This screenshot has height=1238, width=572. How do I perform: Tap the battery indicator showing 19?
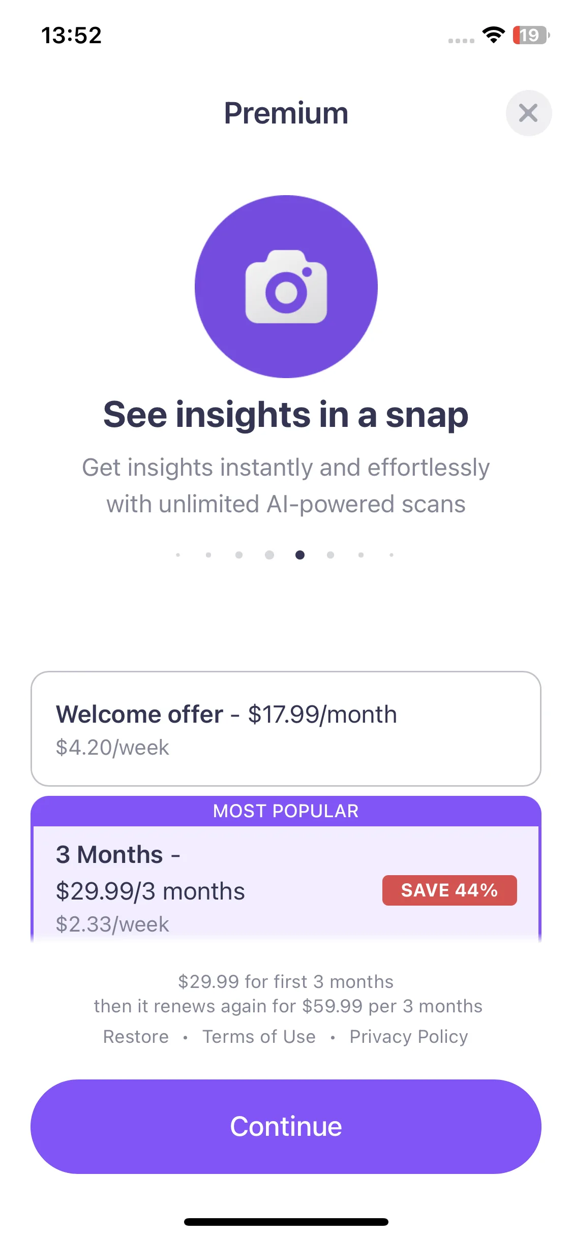coord(531,35)
